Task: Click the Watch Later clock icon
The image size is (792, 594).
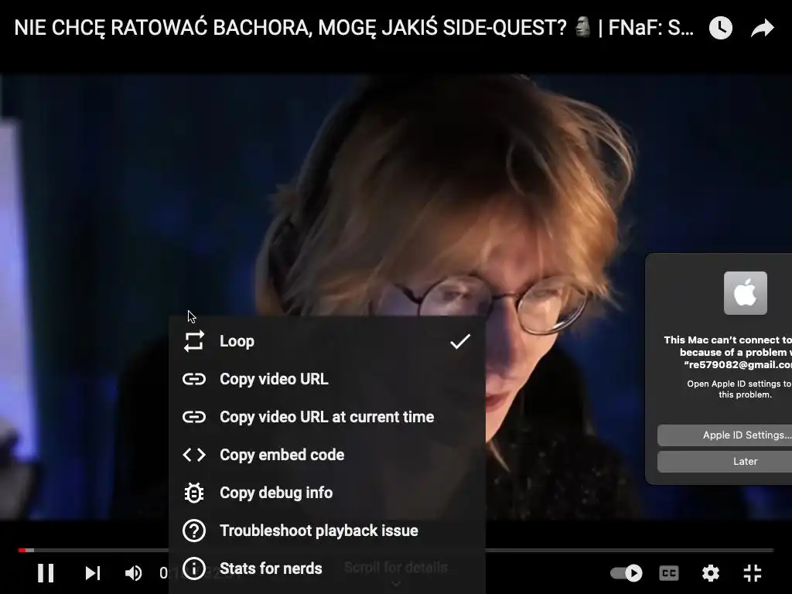Action: point(721,28)
